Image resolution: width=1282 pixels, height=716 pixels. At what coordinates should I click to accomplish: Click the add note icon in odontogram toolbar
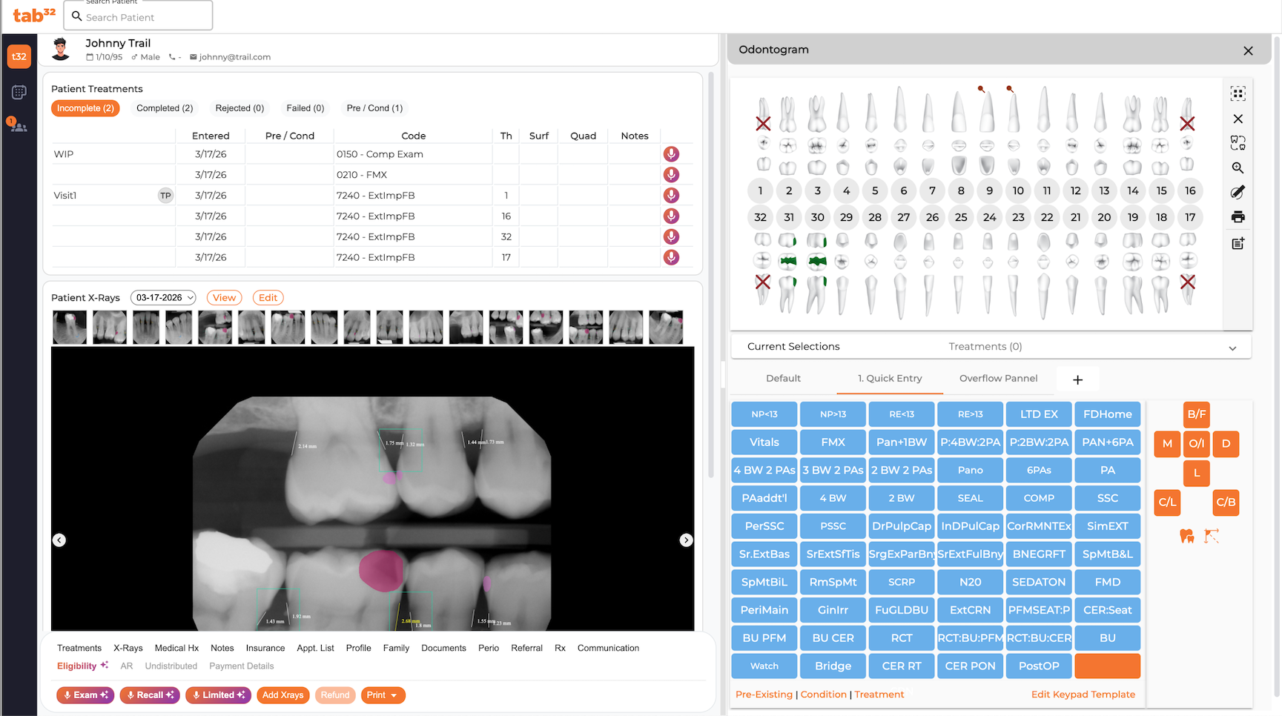coord(1238,243)
